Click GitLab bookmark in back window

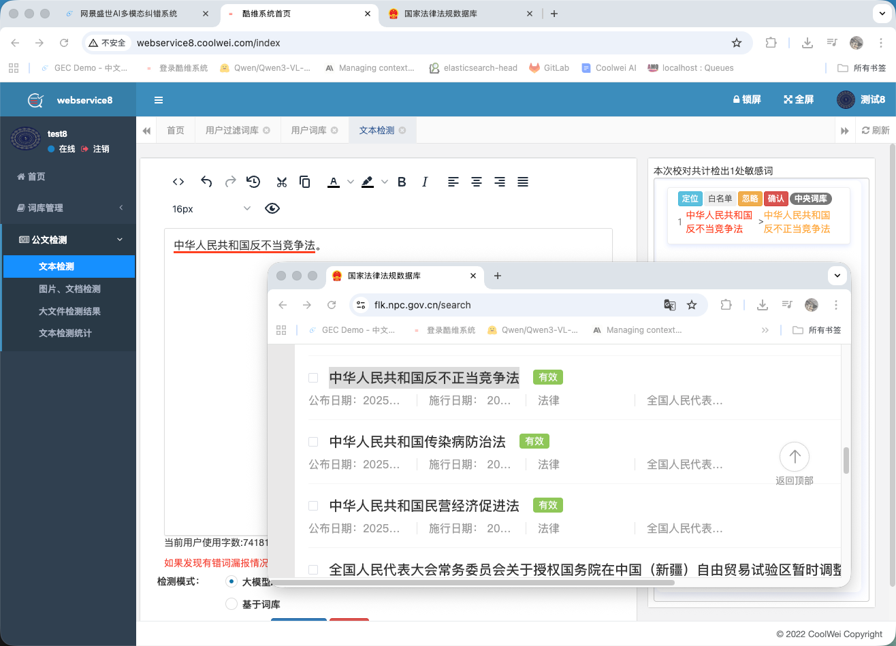(x=549, y=67)
